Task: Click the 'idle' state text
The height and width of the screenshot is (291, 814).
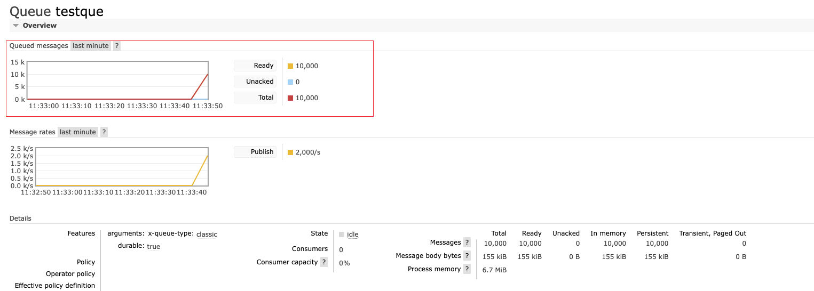Action: 352,235
